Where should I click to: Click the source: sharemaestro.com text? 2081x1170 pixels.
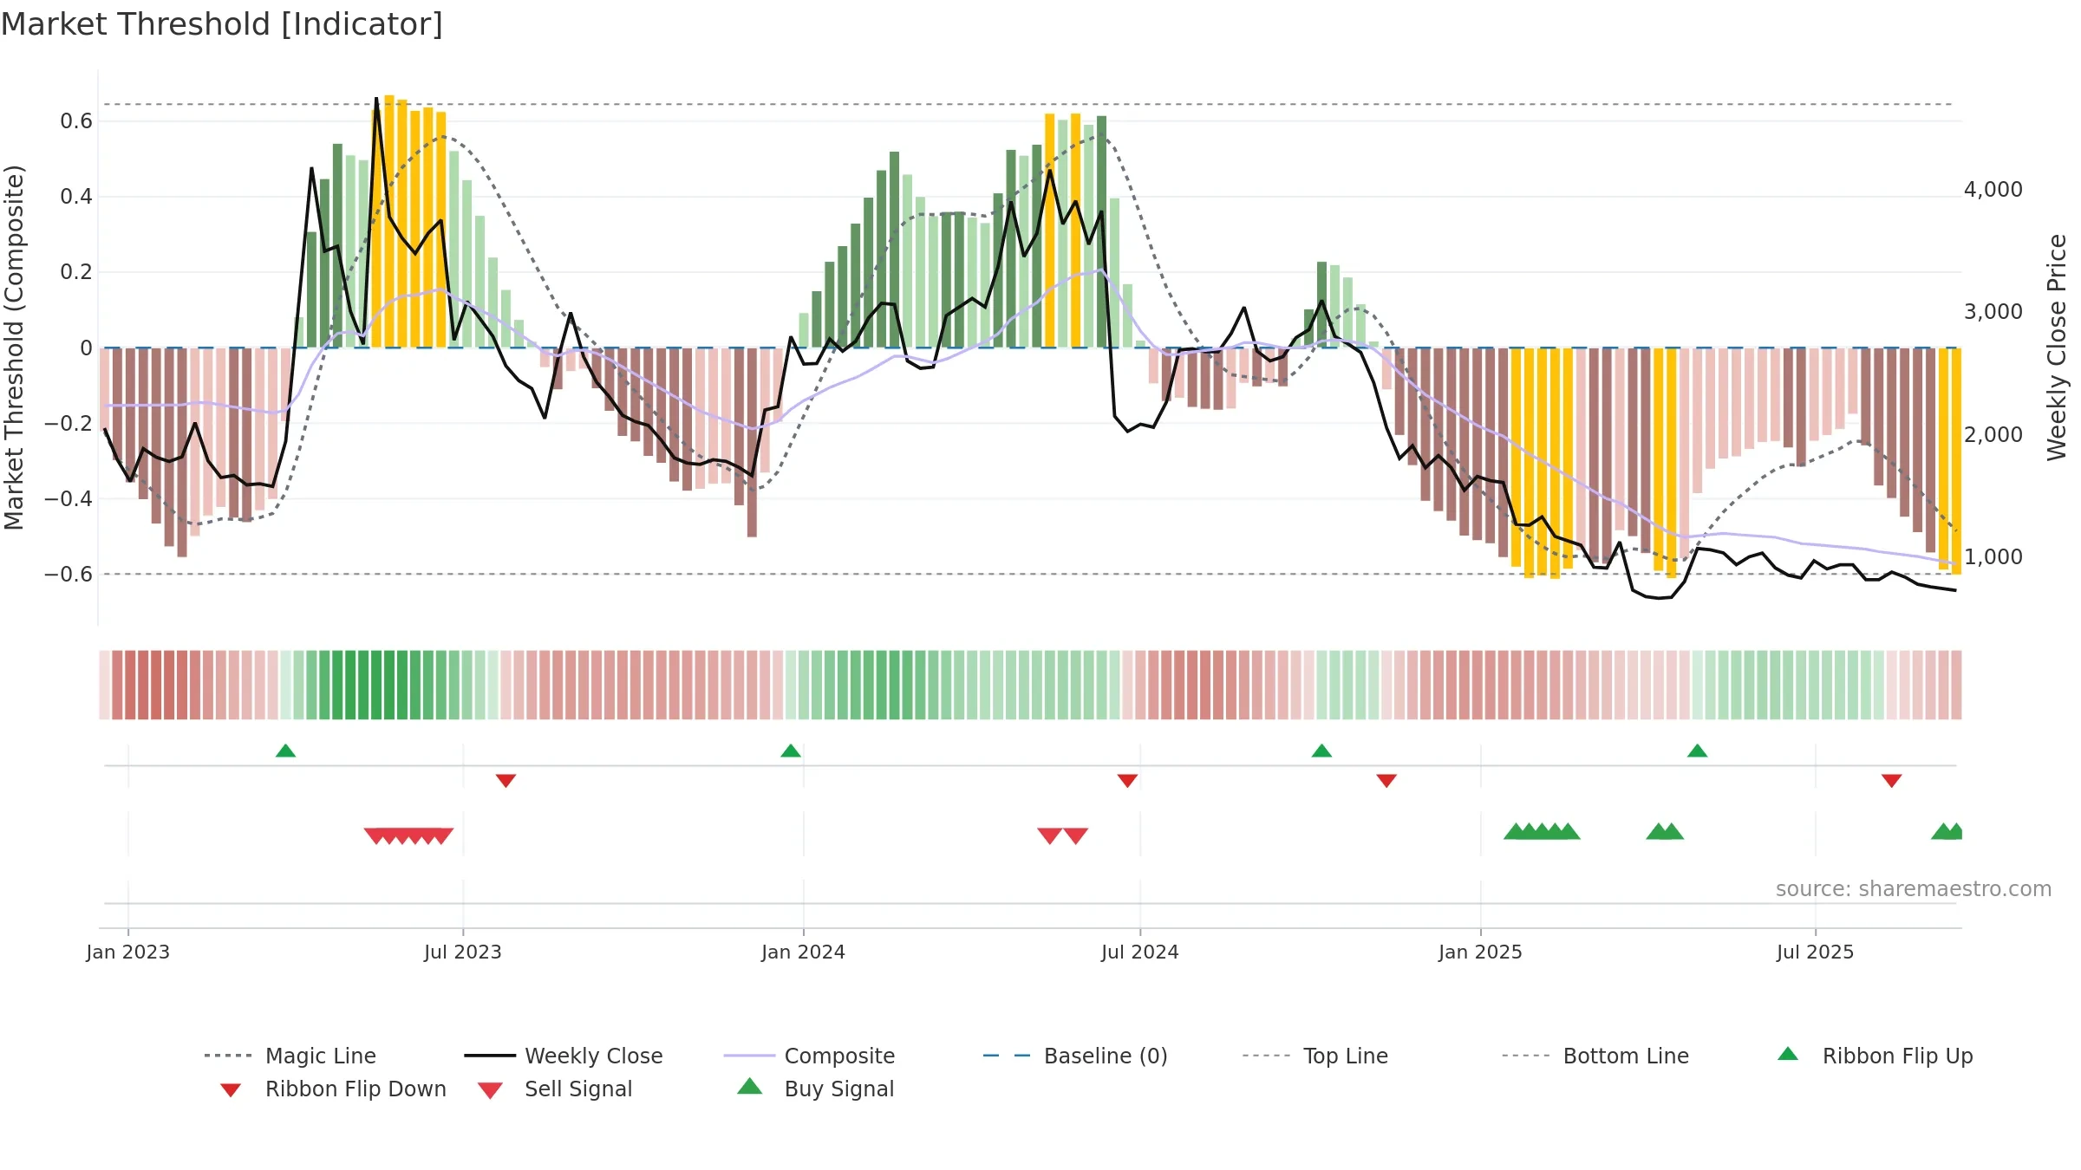(x=1914, y=889)
